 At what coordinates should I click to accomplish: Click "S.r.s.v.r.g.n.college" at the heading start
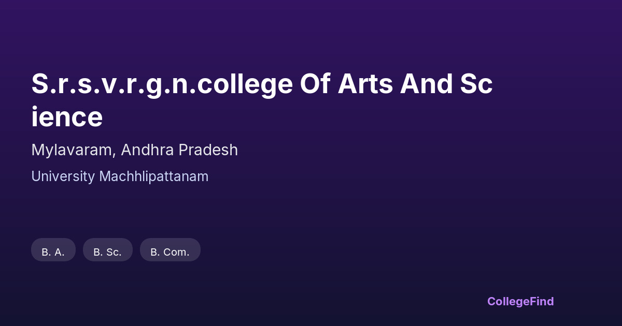coord(162,84)
